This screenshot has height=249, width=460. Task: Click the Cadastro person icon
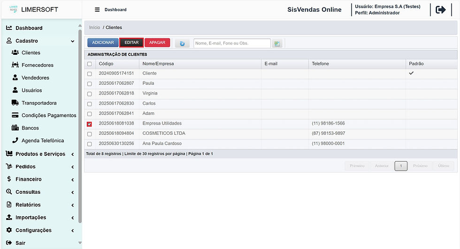coord(9,40)
